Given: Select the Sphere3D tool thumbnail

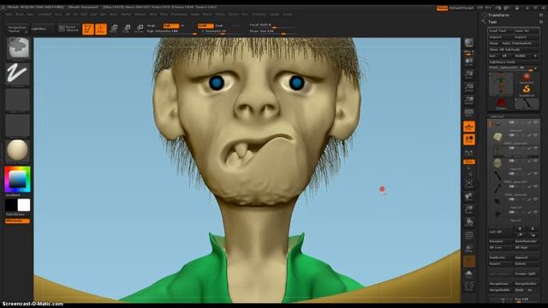Looking at the screenshot, I should (x=527, y=78).
